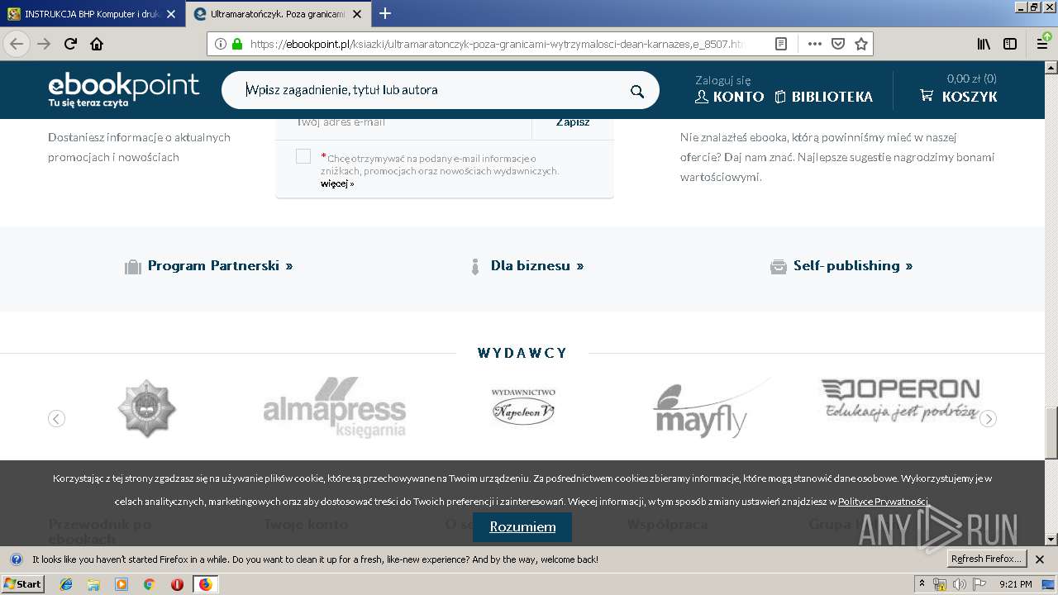Open the police badge publisher logo

[147, 408]
